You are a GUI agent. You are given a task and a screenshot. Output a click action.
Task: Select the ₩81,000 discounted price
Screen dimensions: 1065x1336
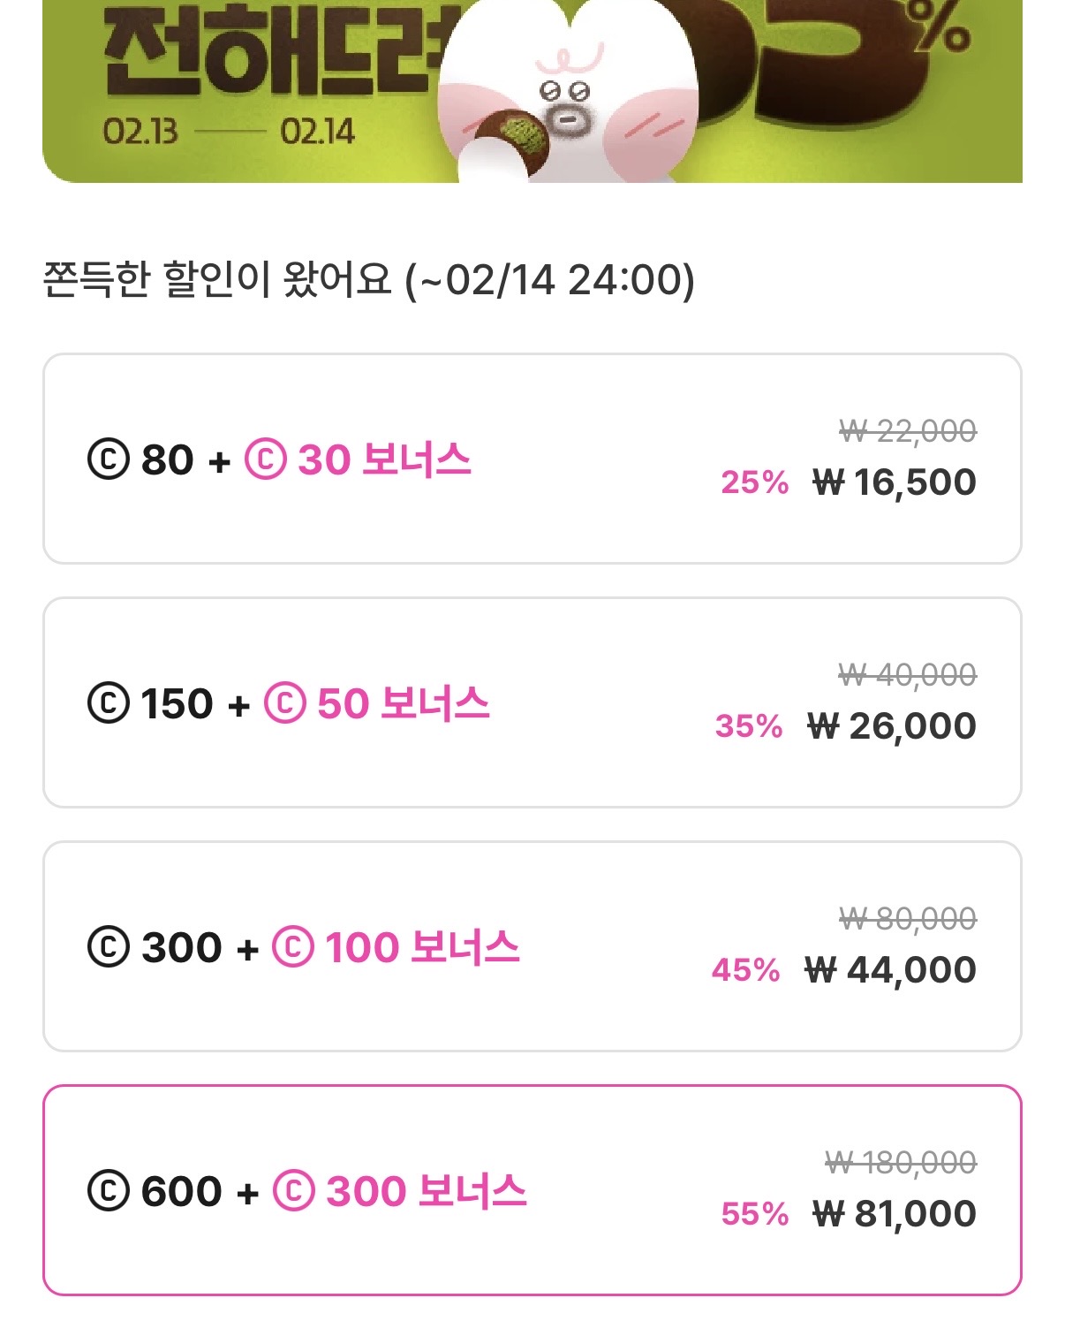[x=894, y=1214]
